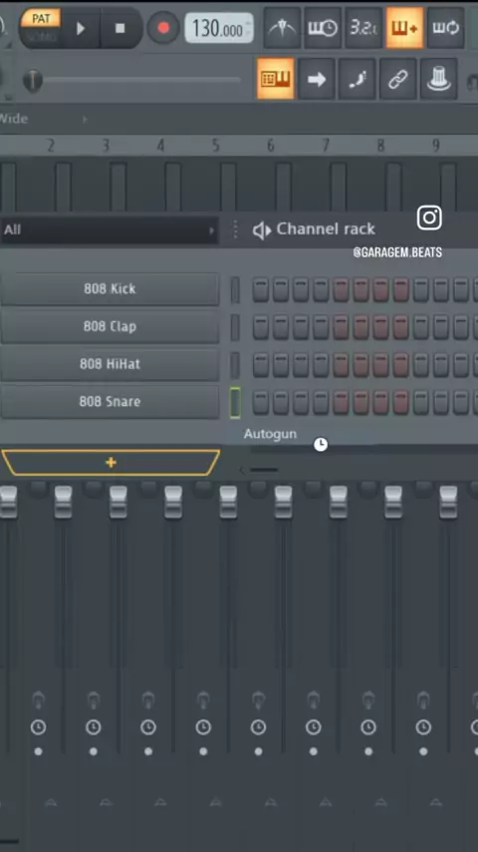The height and width of the screenshot is (852, 478).
Task: Click the auto-scrolling arrow icon
Action: [317, 79]
